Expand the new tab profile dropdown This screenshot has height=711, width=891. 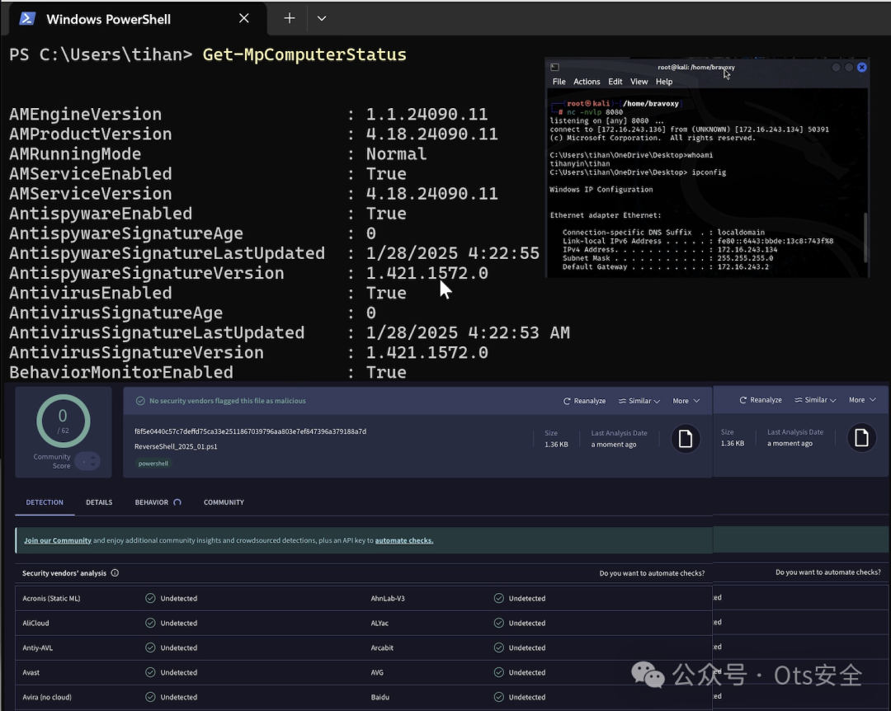point(322,18)
